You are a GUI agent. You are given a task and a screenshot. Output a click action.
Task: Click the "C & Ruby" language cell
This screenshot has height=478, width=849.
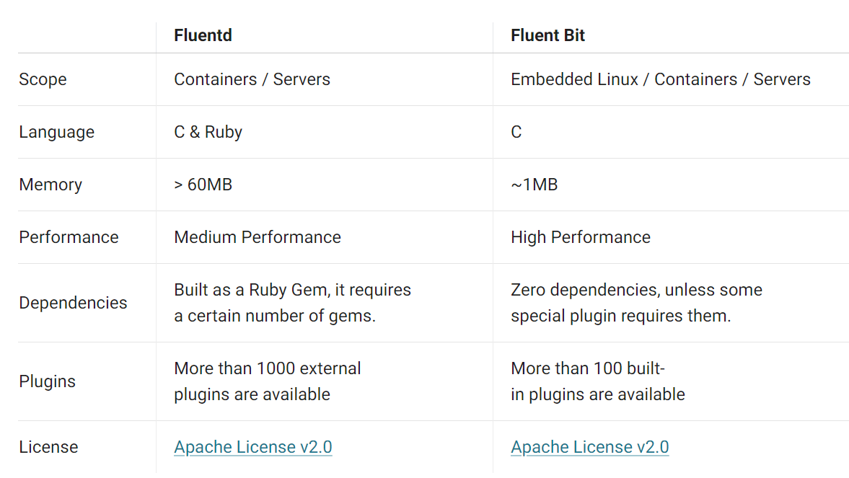[208, 132]
